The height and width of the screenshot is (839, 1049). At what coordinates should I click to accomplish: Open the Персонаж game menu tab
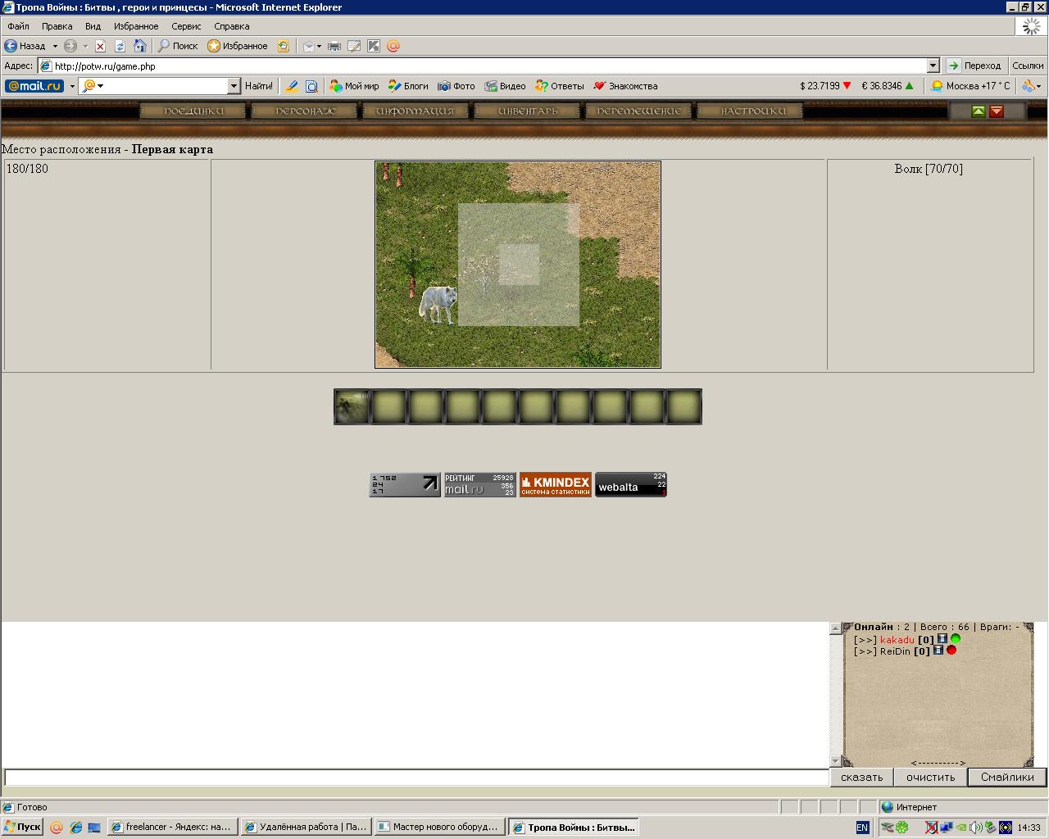coord(304,111)
